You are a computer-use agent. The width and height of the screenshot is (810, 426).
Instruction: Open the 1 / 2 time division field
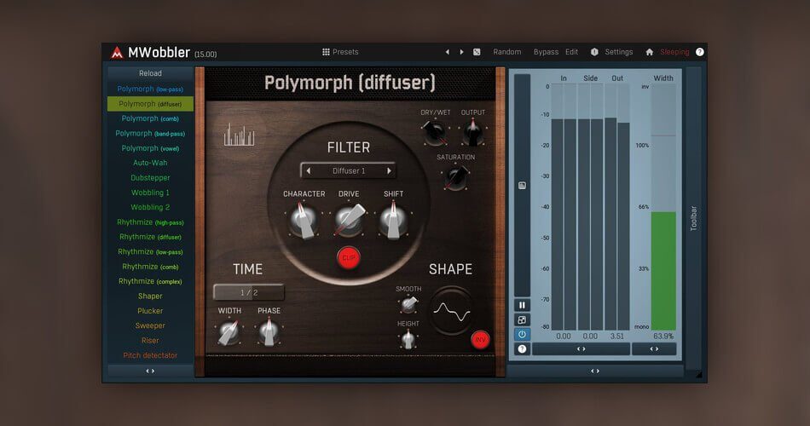248,292
